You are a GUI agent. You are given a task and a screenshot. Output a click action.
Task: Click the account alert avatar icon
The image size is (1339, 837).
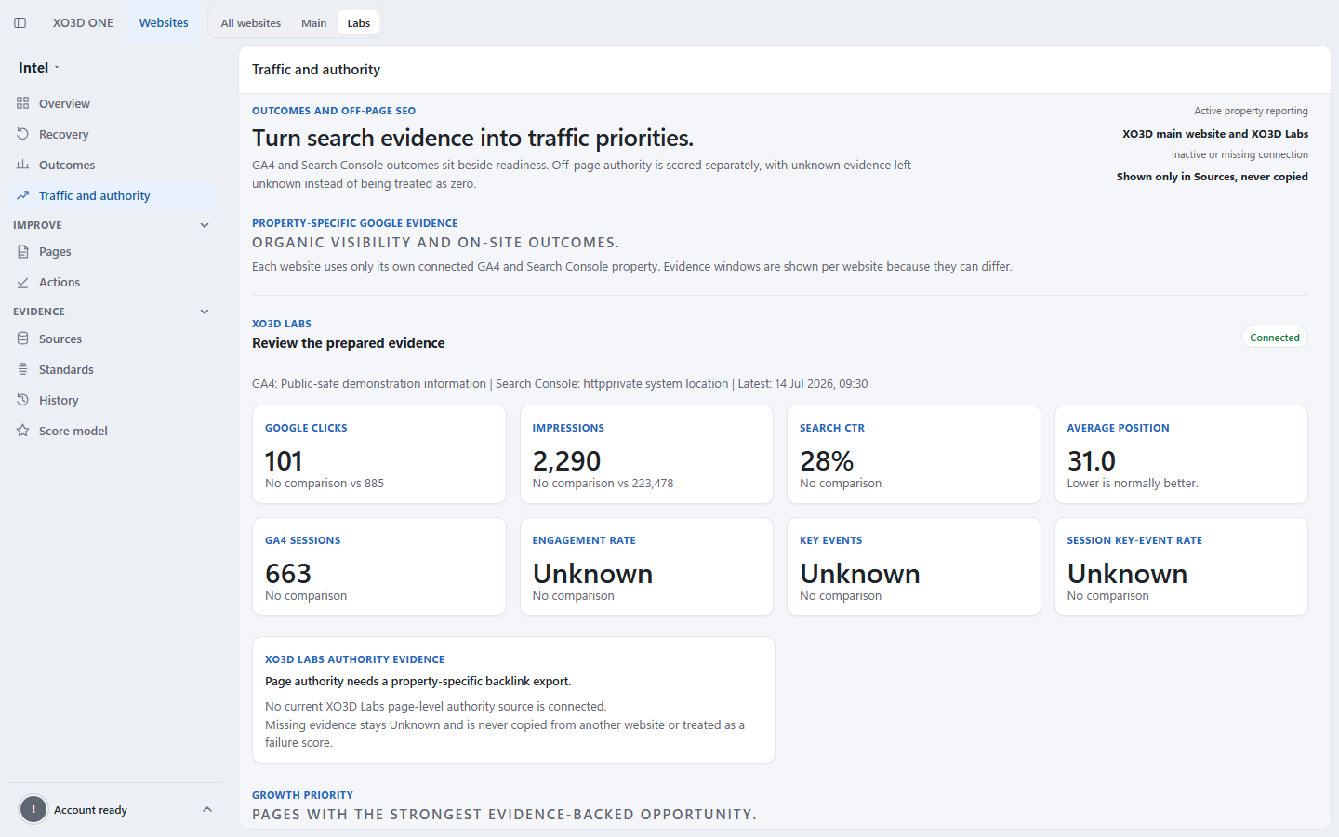[33, 809]
